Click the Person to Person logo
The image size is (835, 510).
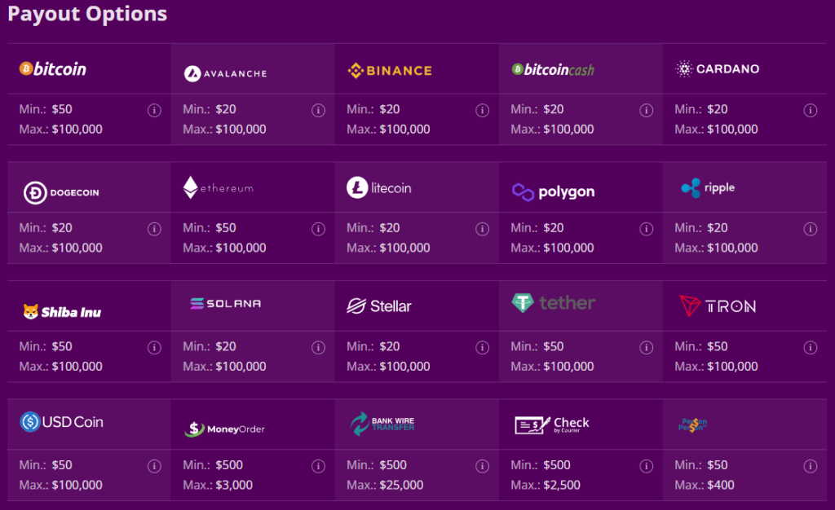(x=692, y=424)
